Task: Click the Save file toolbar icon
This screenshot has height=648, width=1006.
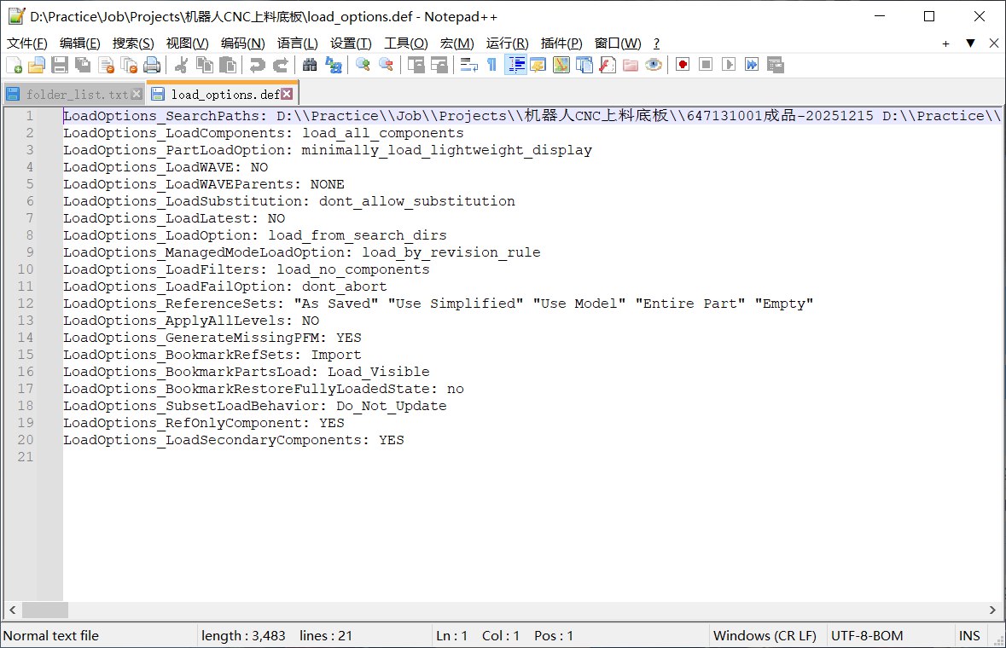Action: (60, 65)
